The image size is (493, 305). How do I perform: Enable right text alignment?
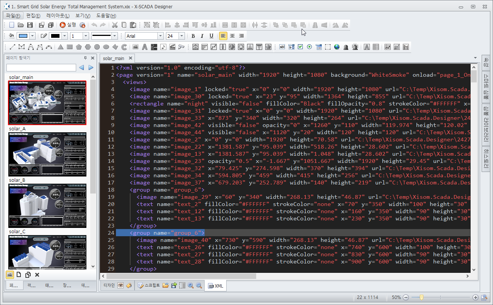[x=241, y=36]
